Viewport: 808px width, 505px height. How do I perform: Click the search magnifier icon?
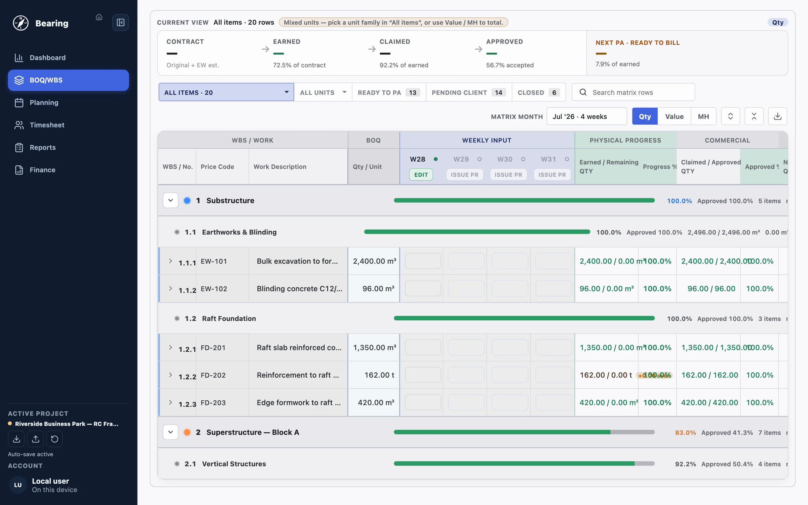click(583, 92)
